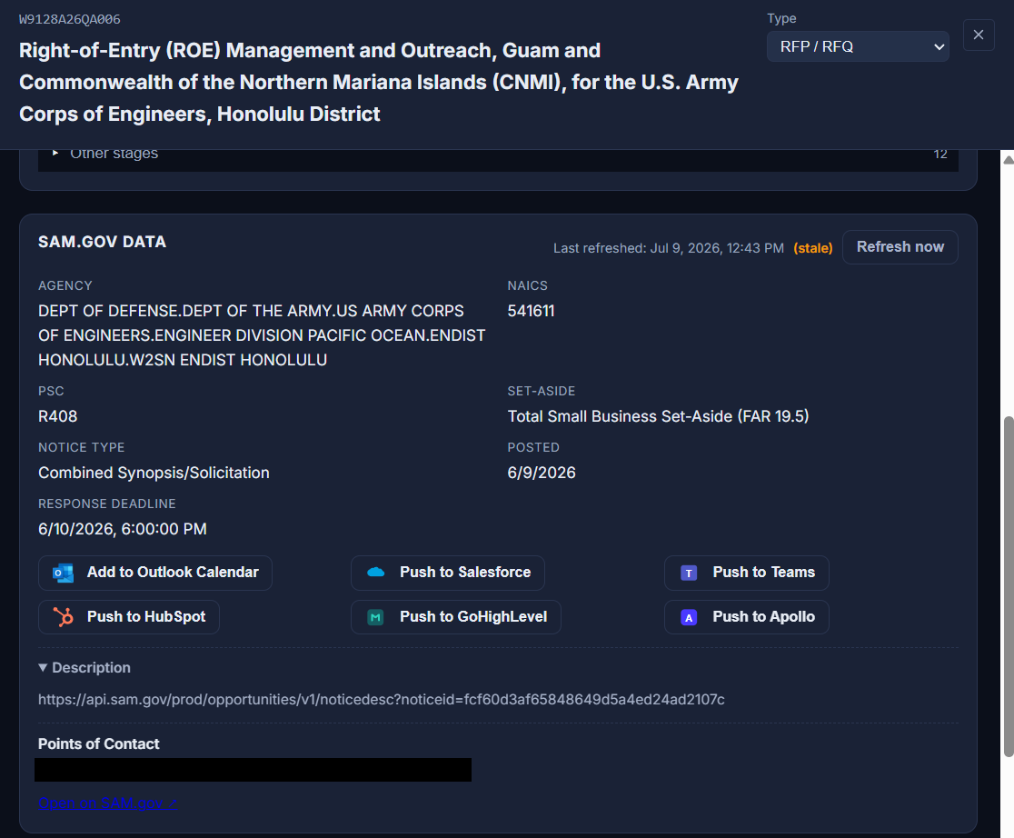
Task: Click posted date 6/9/2026
Action: pyautogui.click(x=542, y=473)
